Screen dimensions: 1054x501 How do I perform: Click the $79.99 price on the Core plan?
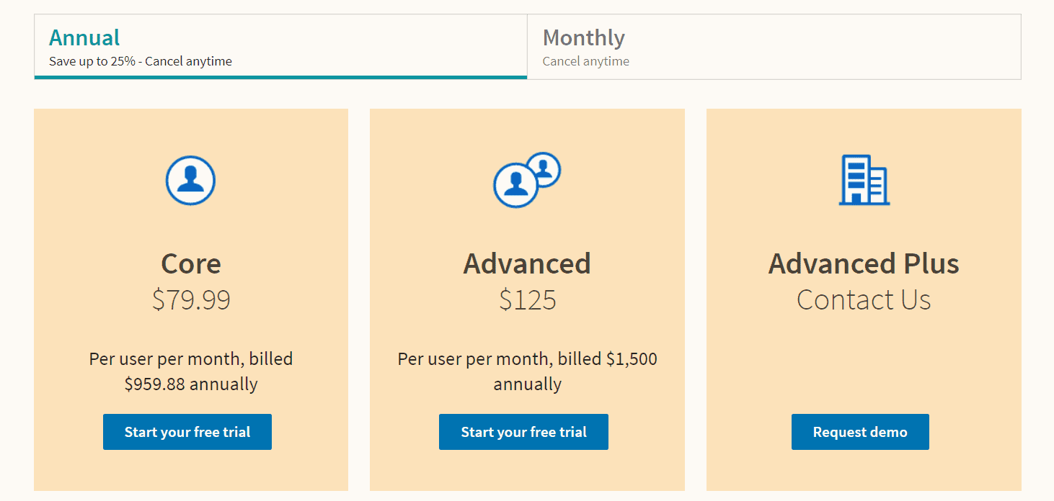click(x=190, y=300)
